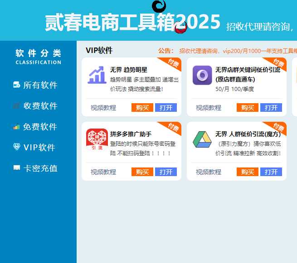This screenshot has height=263, width=297.
Task: Click 软件分类 CLASSIFICATION sidebar header
Action: [x=39, y=57]
